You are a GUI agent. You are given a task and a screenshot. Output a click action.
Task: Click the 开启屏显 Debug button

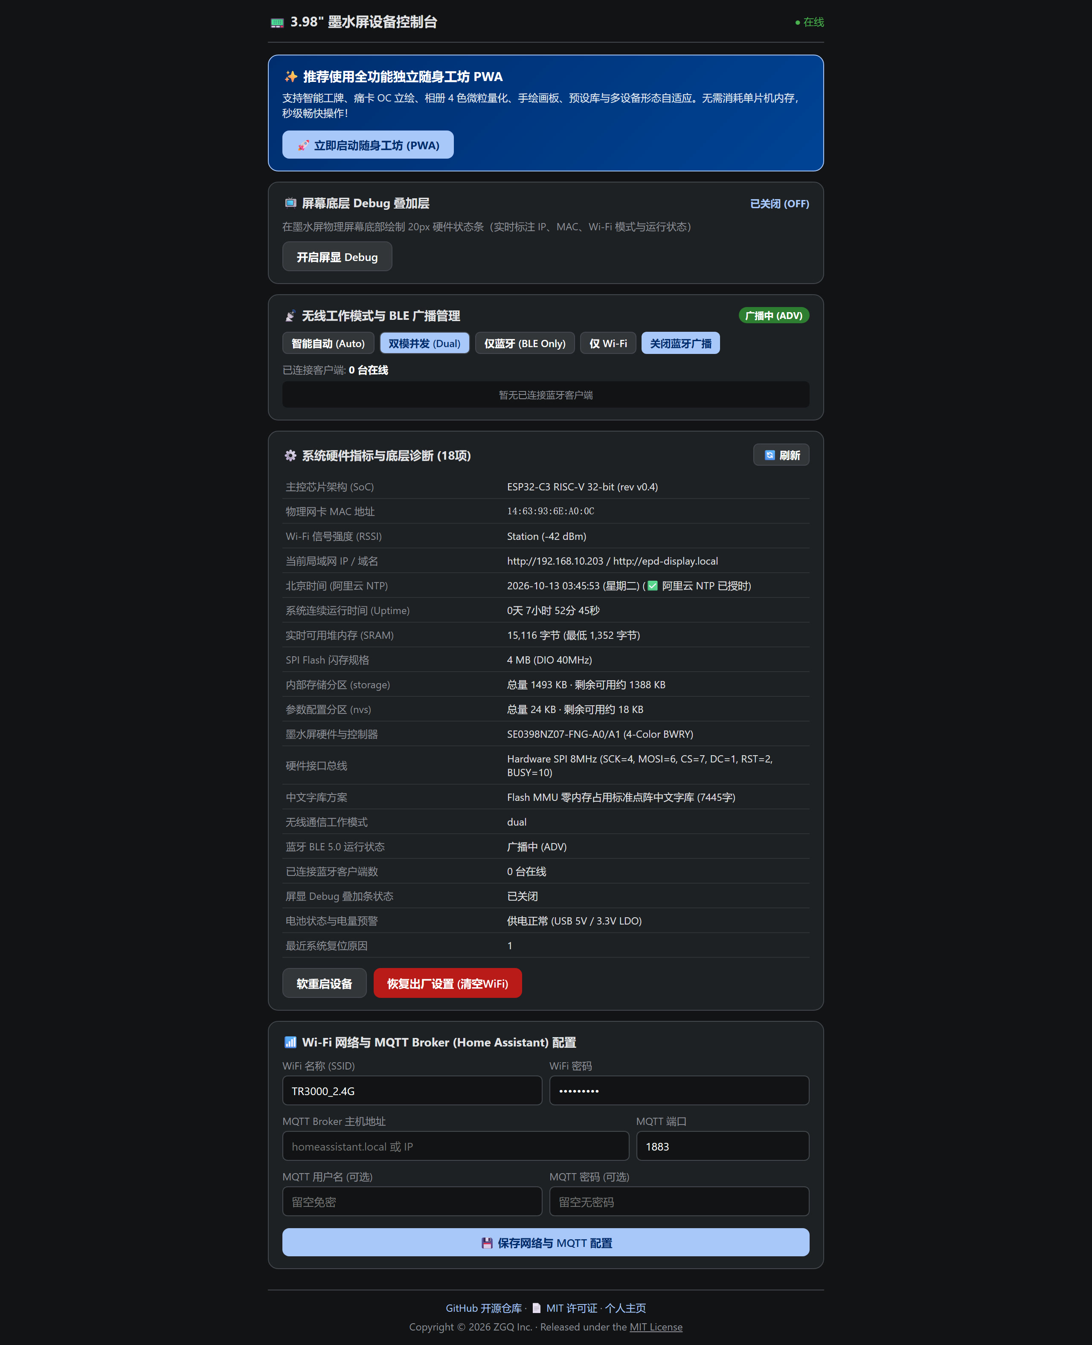337,257
